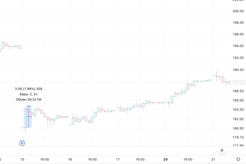Click the 182.00 price axis label
Image resolution: width=246 pixels, height=164 pixels.
coord(238,119)
